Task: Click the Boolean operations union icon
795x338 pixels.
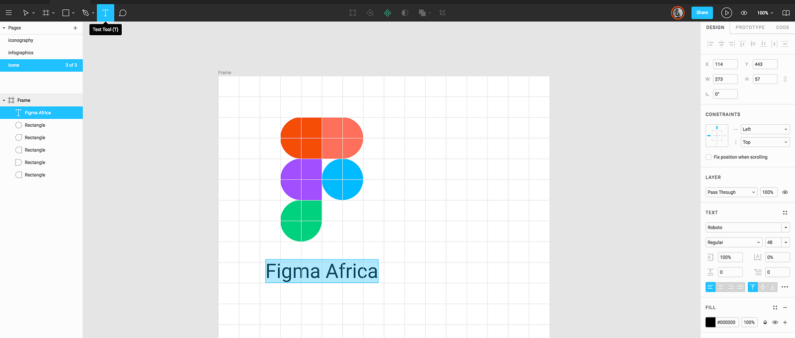Action: coord(422,13)
